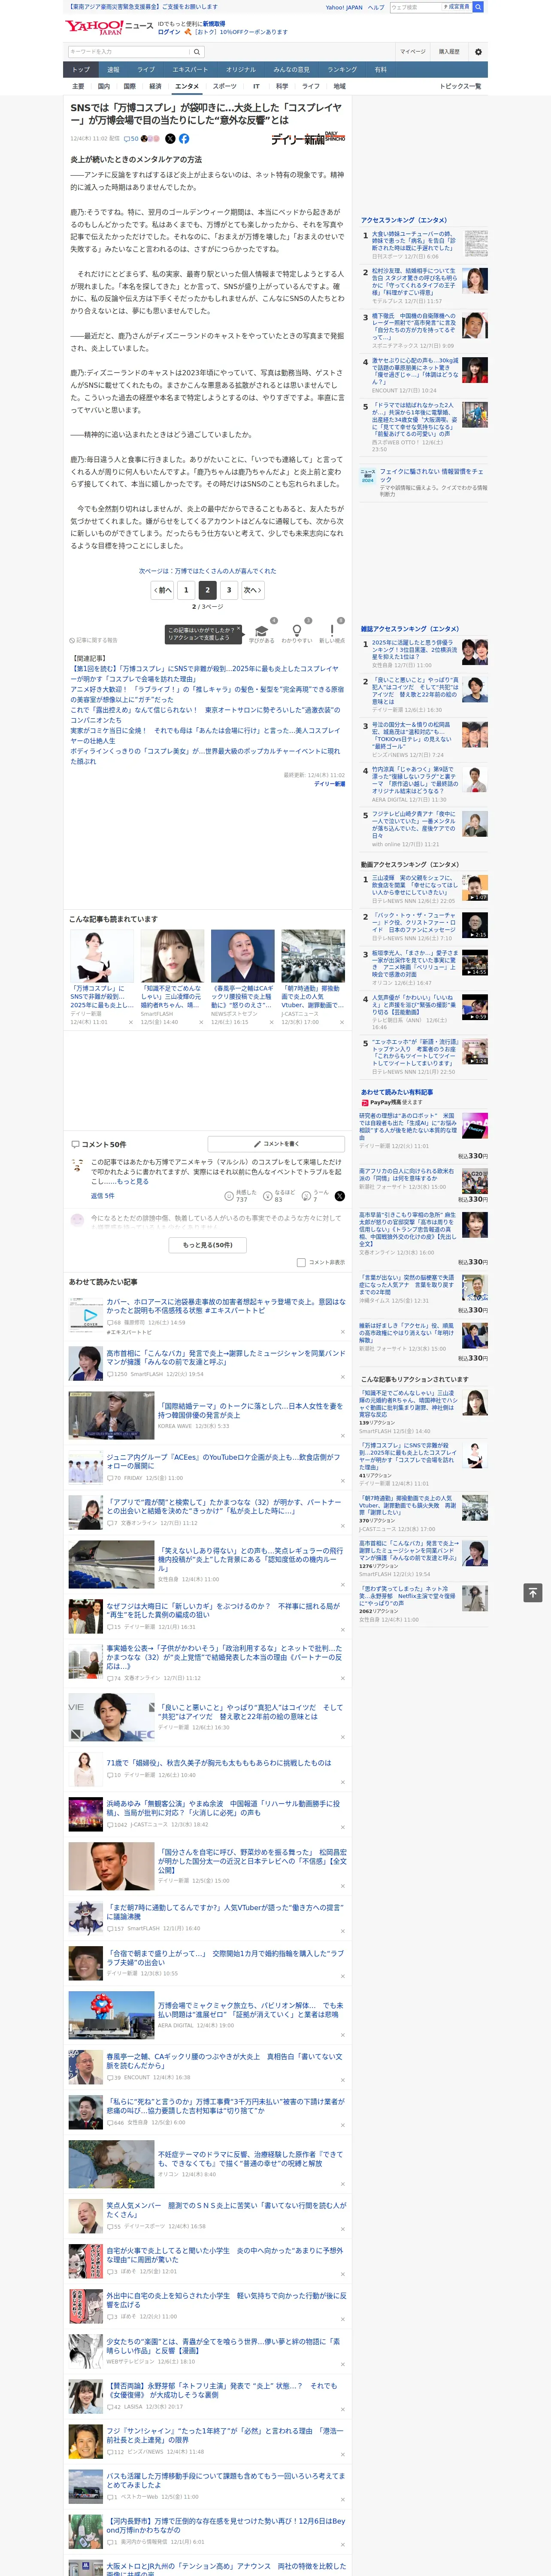This screenshot has height=2576, width=551.
Task: Click 記事に関する報告 report link
Action: click(x=94, y=640)
